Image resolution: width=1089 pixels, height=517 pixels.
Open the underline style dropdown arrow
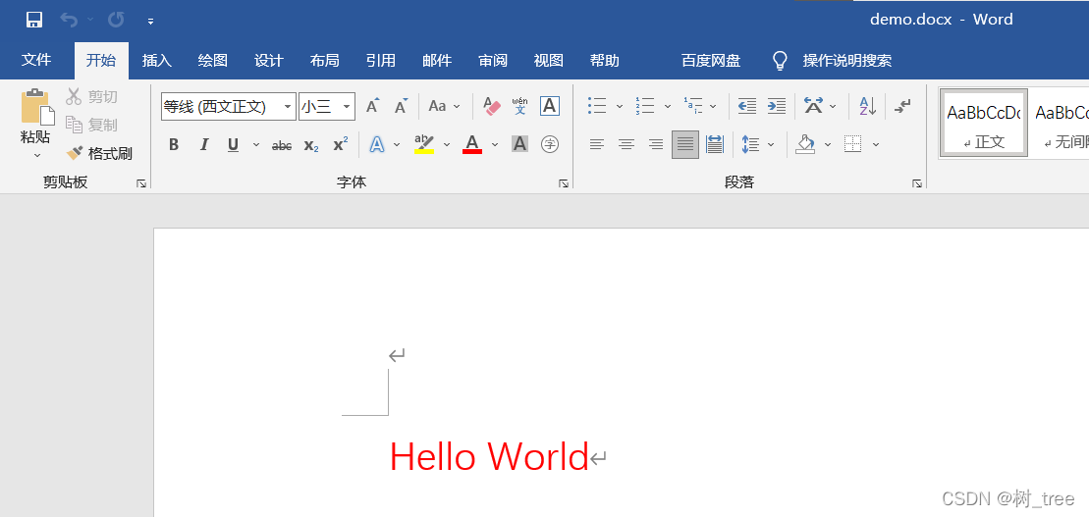pos(255,144)
